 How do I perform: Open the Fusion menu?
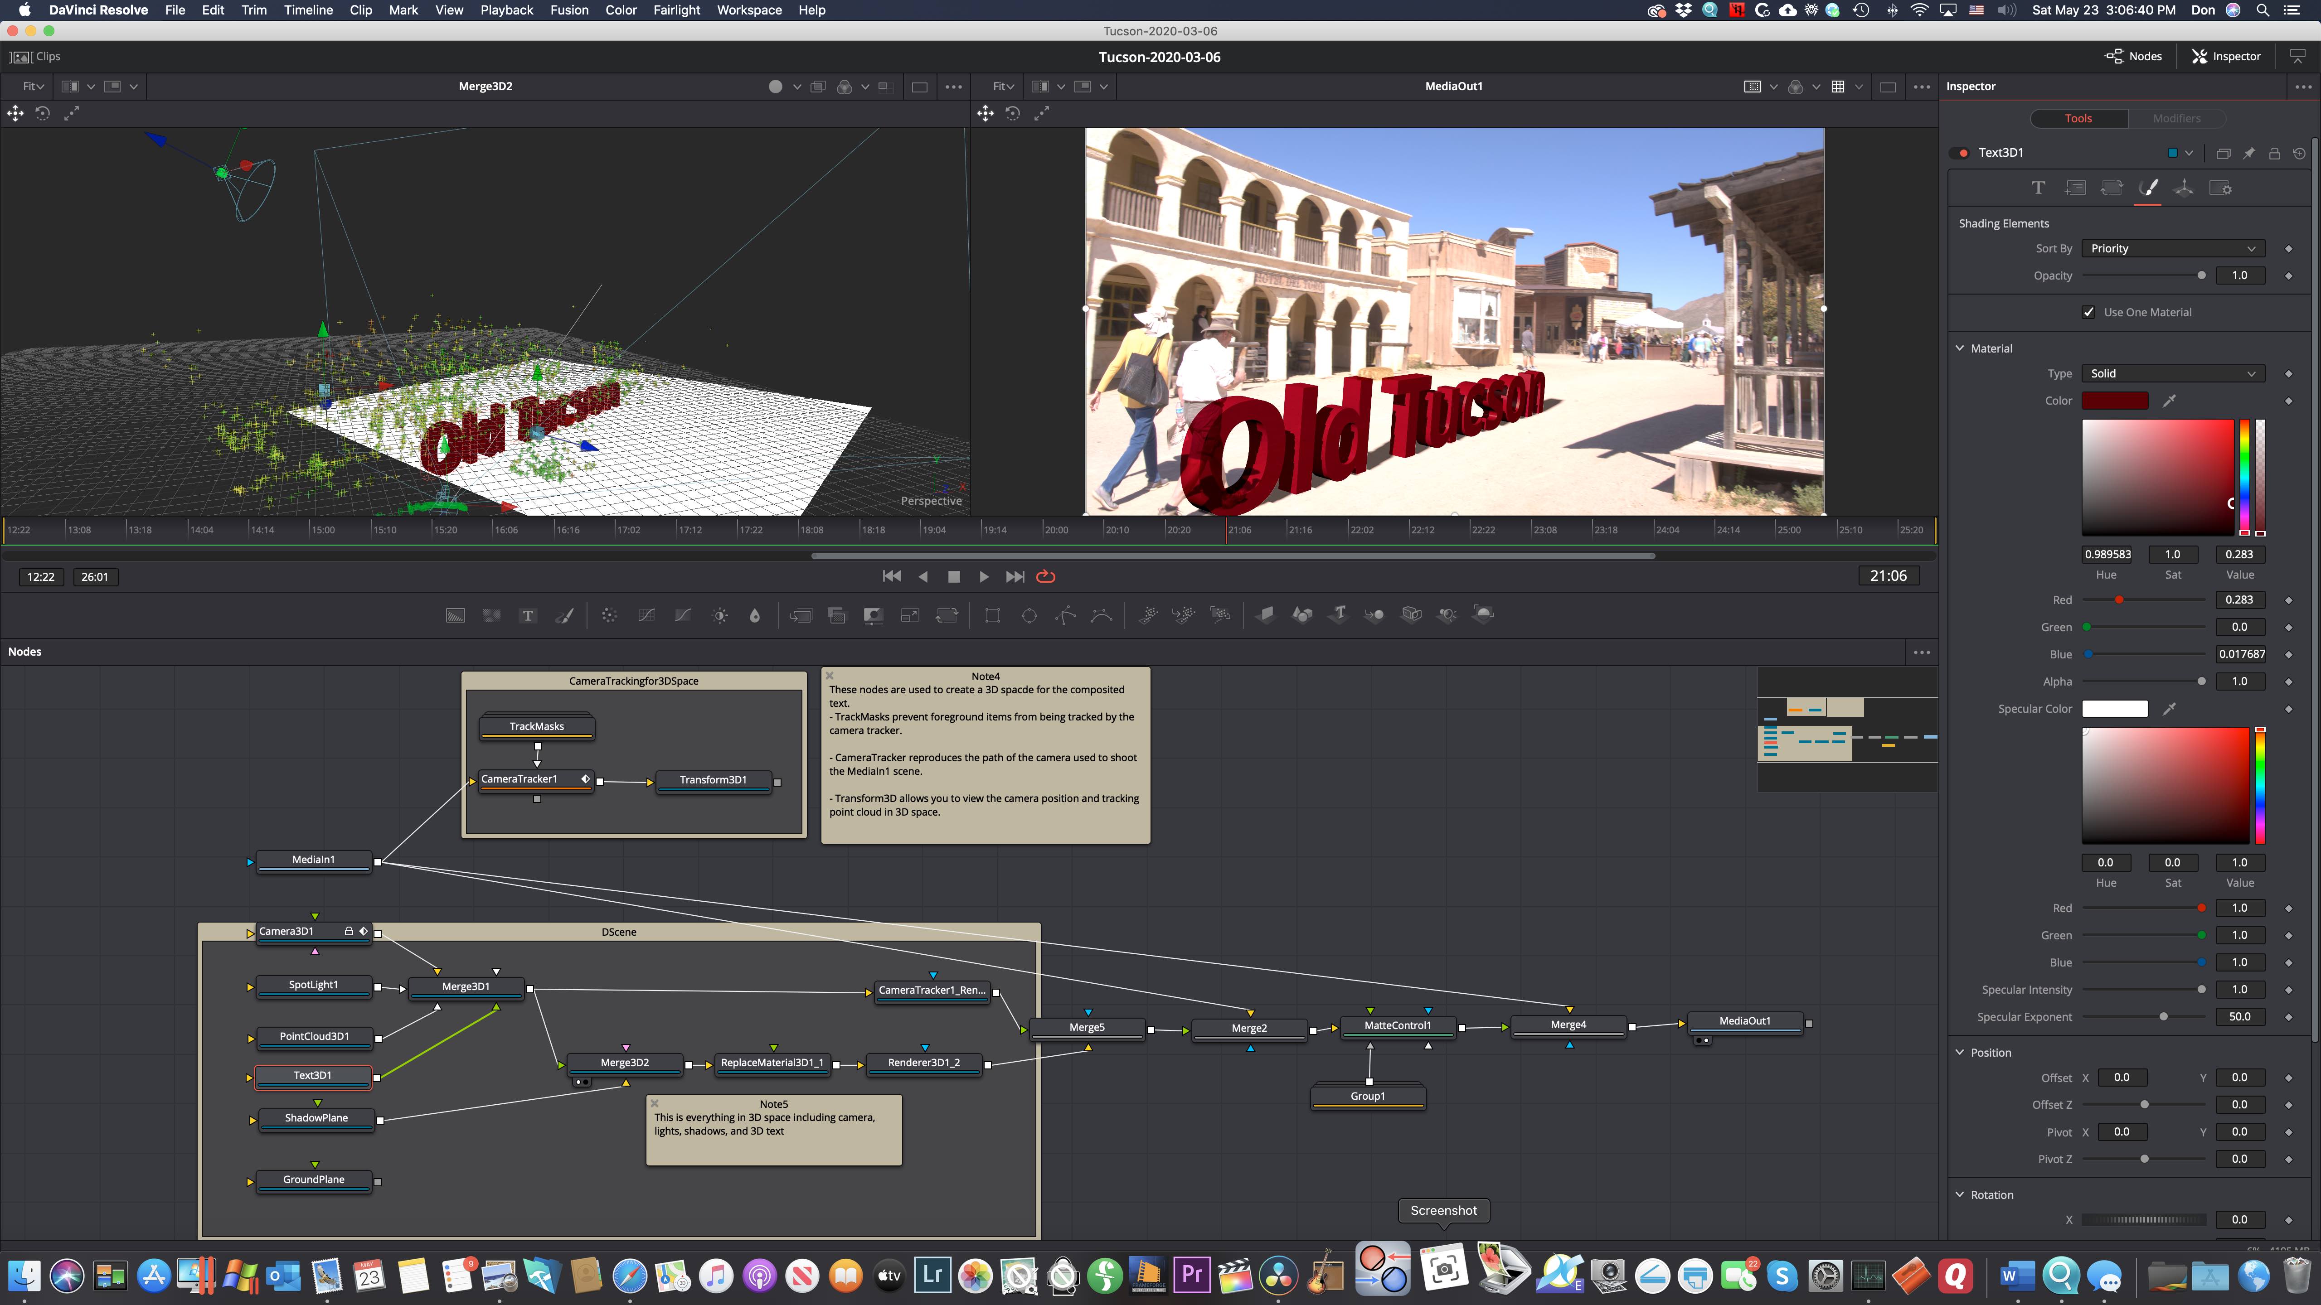click(569, 10)
